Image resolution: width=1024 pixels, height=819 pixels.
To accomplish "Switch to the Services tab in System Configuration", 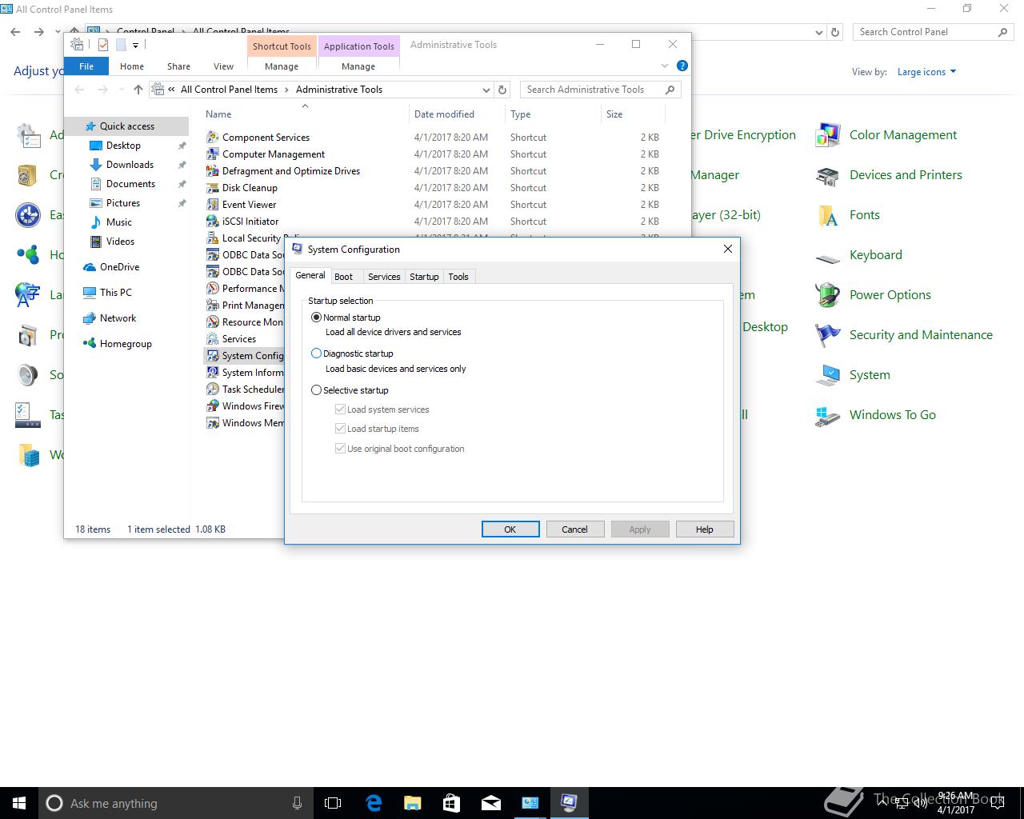I will point(384,277).
